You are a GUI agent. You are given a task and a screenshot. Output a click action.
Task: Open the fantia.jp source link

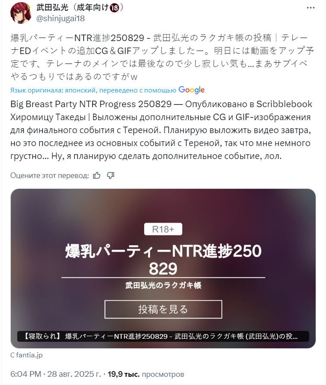click(x=26, y=355)
